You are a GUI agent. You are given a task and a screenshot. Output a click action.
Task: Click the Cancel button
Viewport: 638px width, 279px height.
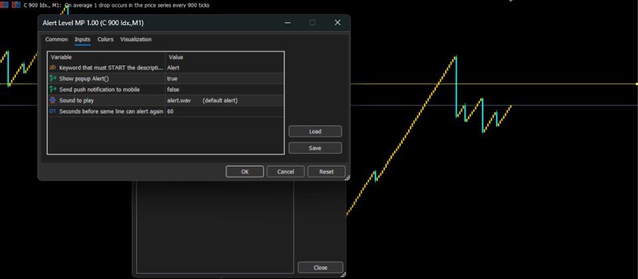[x=286, y=172]
